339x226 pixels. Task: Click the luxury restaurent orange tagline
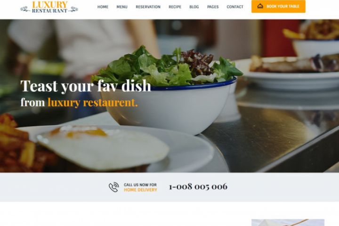pyautogui.click(x=93, y=103)
